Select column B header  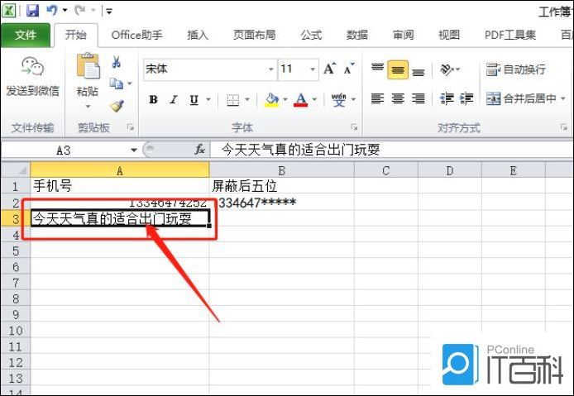[x=281, y=170]
